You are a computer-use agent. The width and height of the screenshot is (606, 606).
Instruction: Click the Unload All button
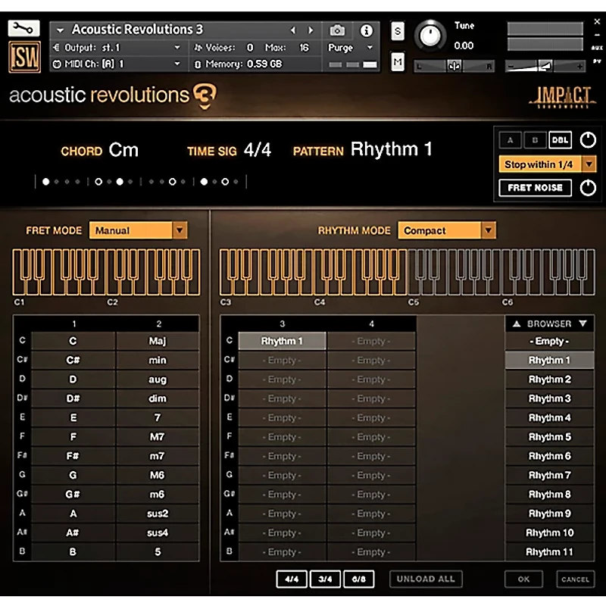tap(425, 579)
